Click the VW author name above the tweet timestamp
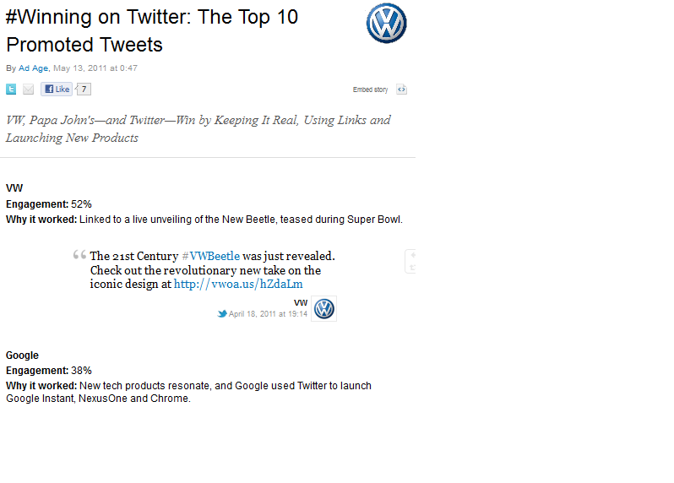Screen dimensions: 674x483 point(300,302)
